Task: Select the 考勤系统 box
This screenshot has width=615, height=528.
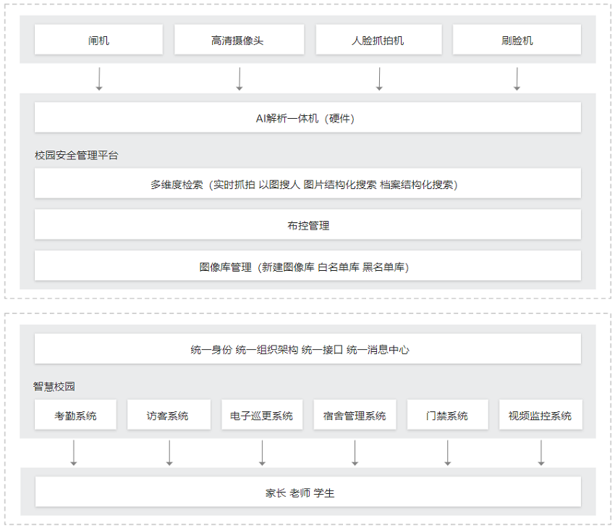Action: (x=75, y=414)
